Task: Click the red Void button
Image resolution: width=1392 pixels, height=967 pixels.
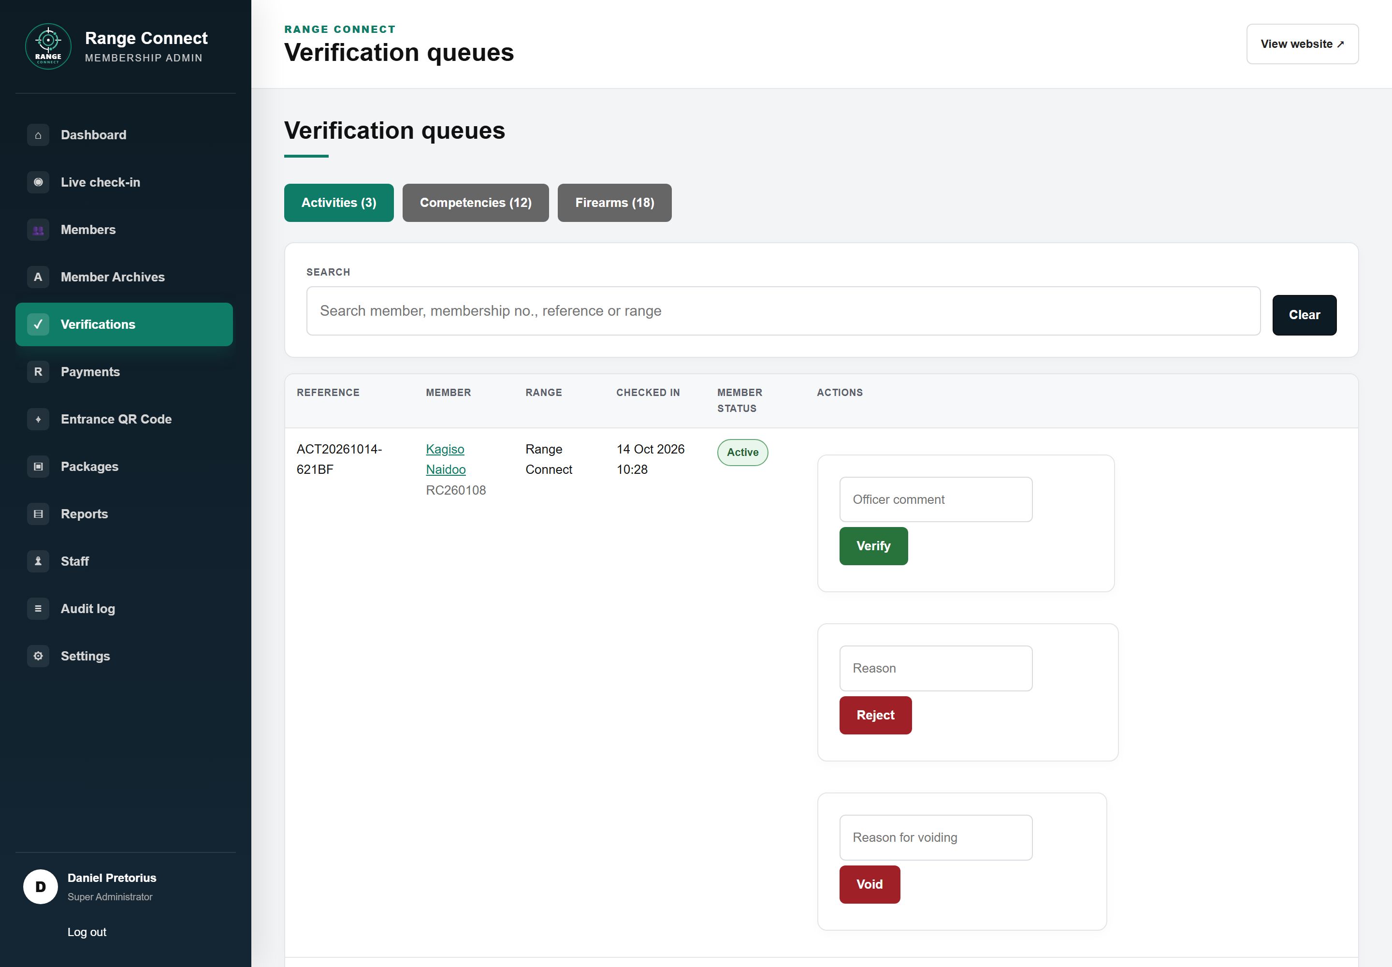Action: coord(869,884)
